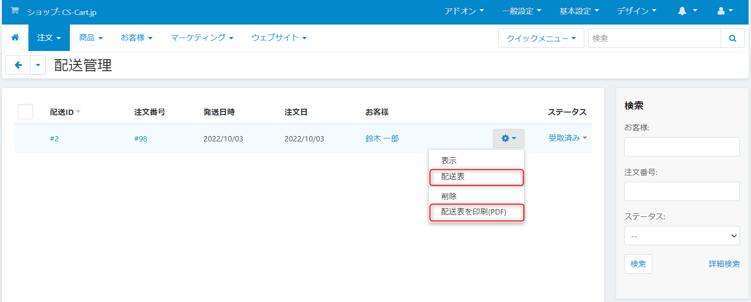
Task: Click the shopping cart icon
Action: click(x=15, y=11)
